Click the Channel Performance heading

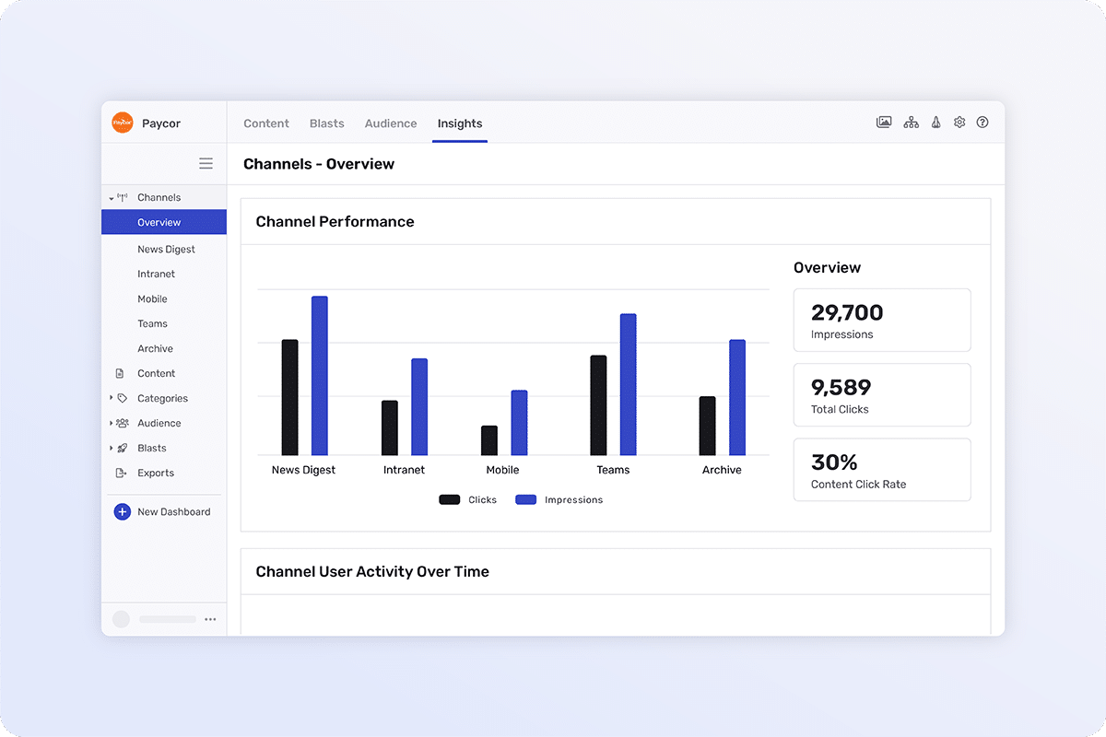335,221
